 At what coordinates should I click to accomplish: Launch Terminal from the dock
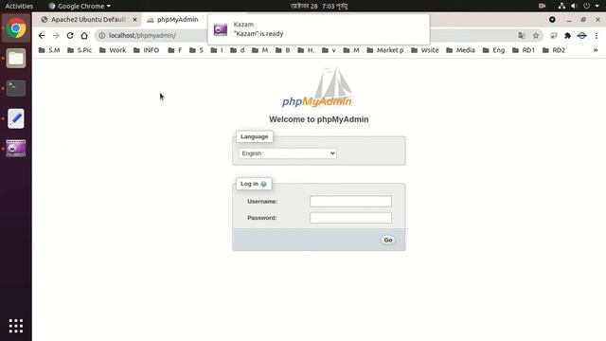click(x=16, y=88)
